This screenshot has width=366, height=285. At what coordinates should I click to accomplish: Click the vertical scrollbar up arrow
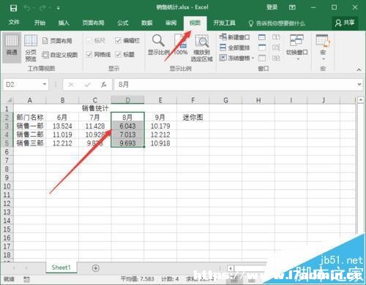(361, 99)
